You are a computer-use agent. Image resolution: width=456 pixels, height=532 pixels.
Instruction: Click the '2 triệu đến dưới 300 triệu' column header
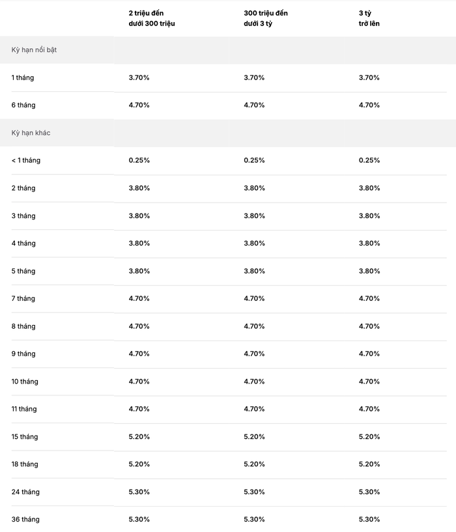click(151, 18)
